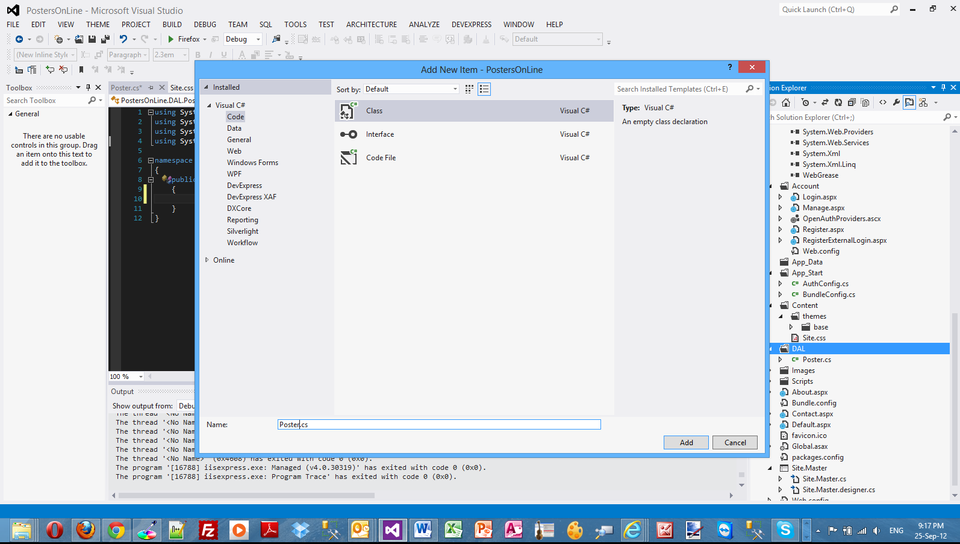Select the Silverlight category
960x544 pixels.
click(x=243, y=231)
